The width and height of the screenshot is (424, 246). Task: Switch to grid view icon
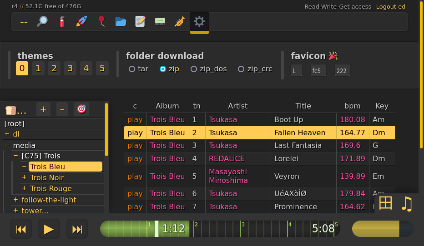point(385,203)
